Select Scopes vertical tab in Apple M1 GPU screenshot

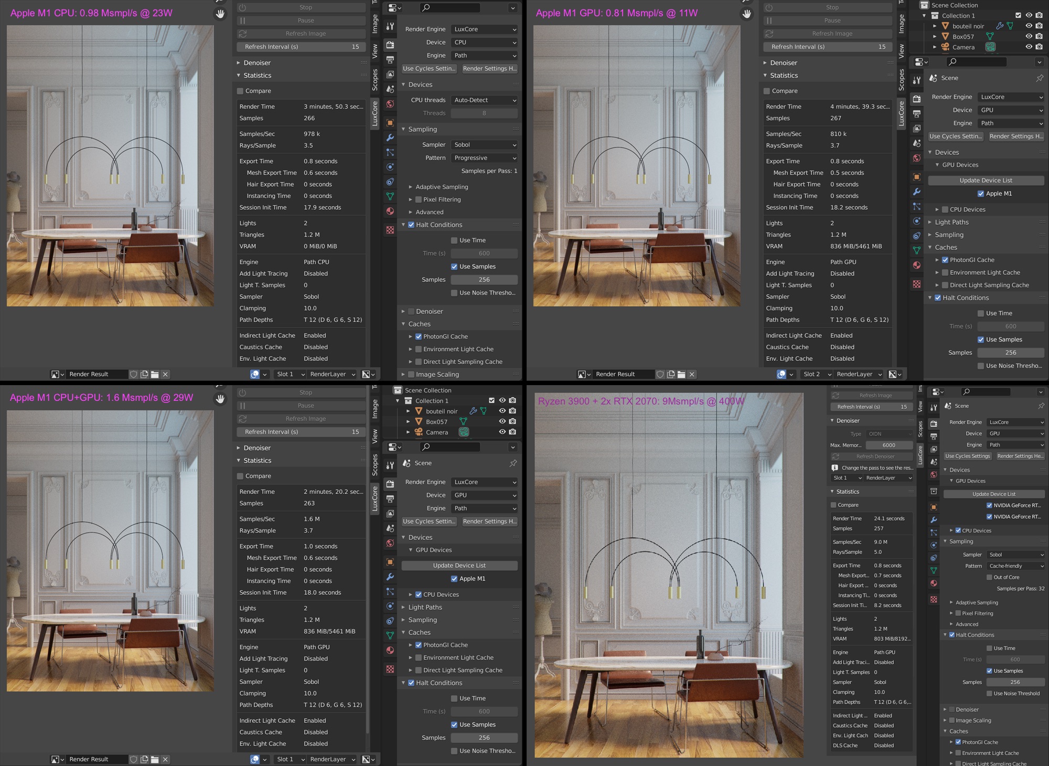tap(901, 80)
